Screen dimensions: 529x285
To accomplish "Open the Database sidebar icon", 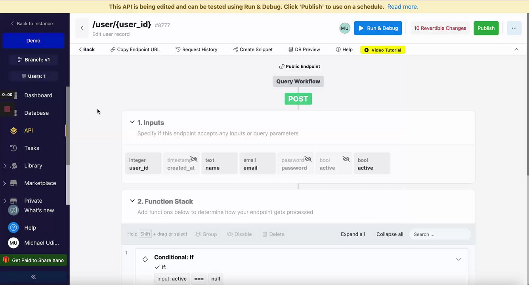I will click(14, 113).
